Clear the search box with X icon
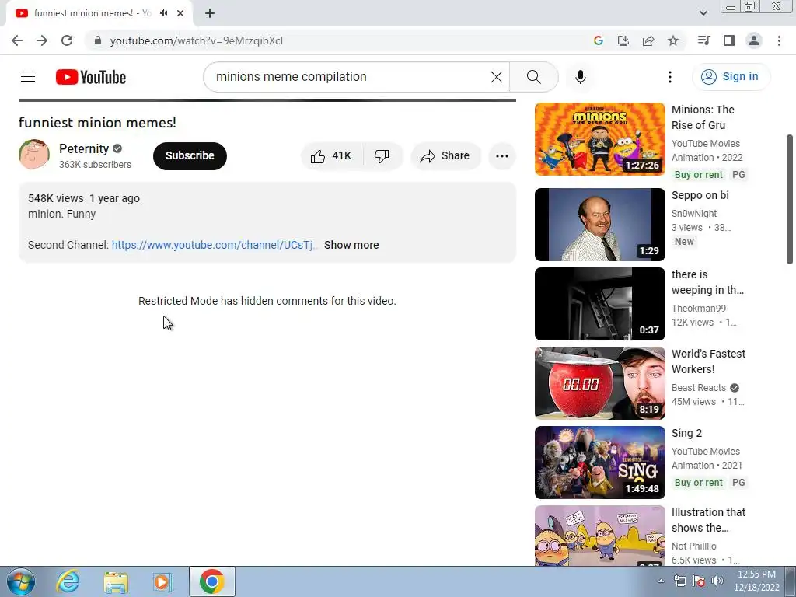Image resolution: width=796 pixels, height=597 pixels. (x=497, y=77)
